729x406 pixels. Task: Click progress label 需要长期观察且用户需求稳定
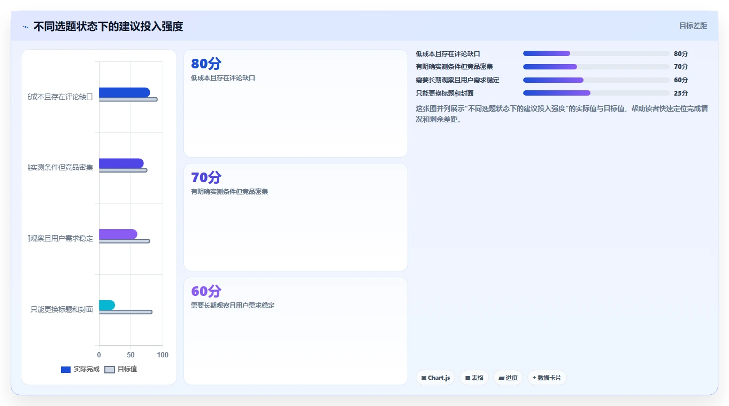pos(457,80)
